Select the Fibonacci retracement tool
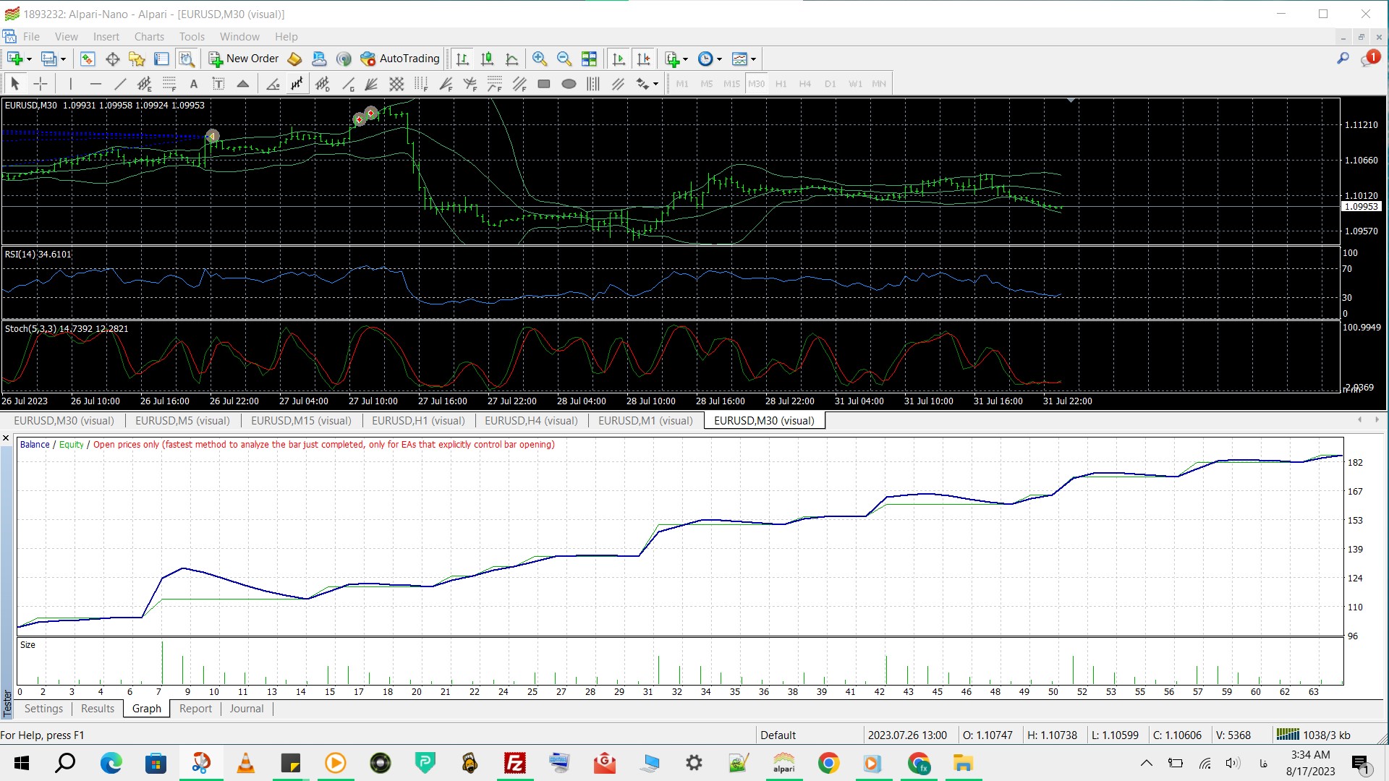The image size is (1389, 781). click(169, 84)
